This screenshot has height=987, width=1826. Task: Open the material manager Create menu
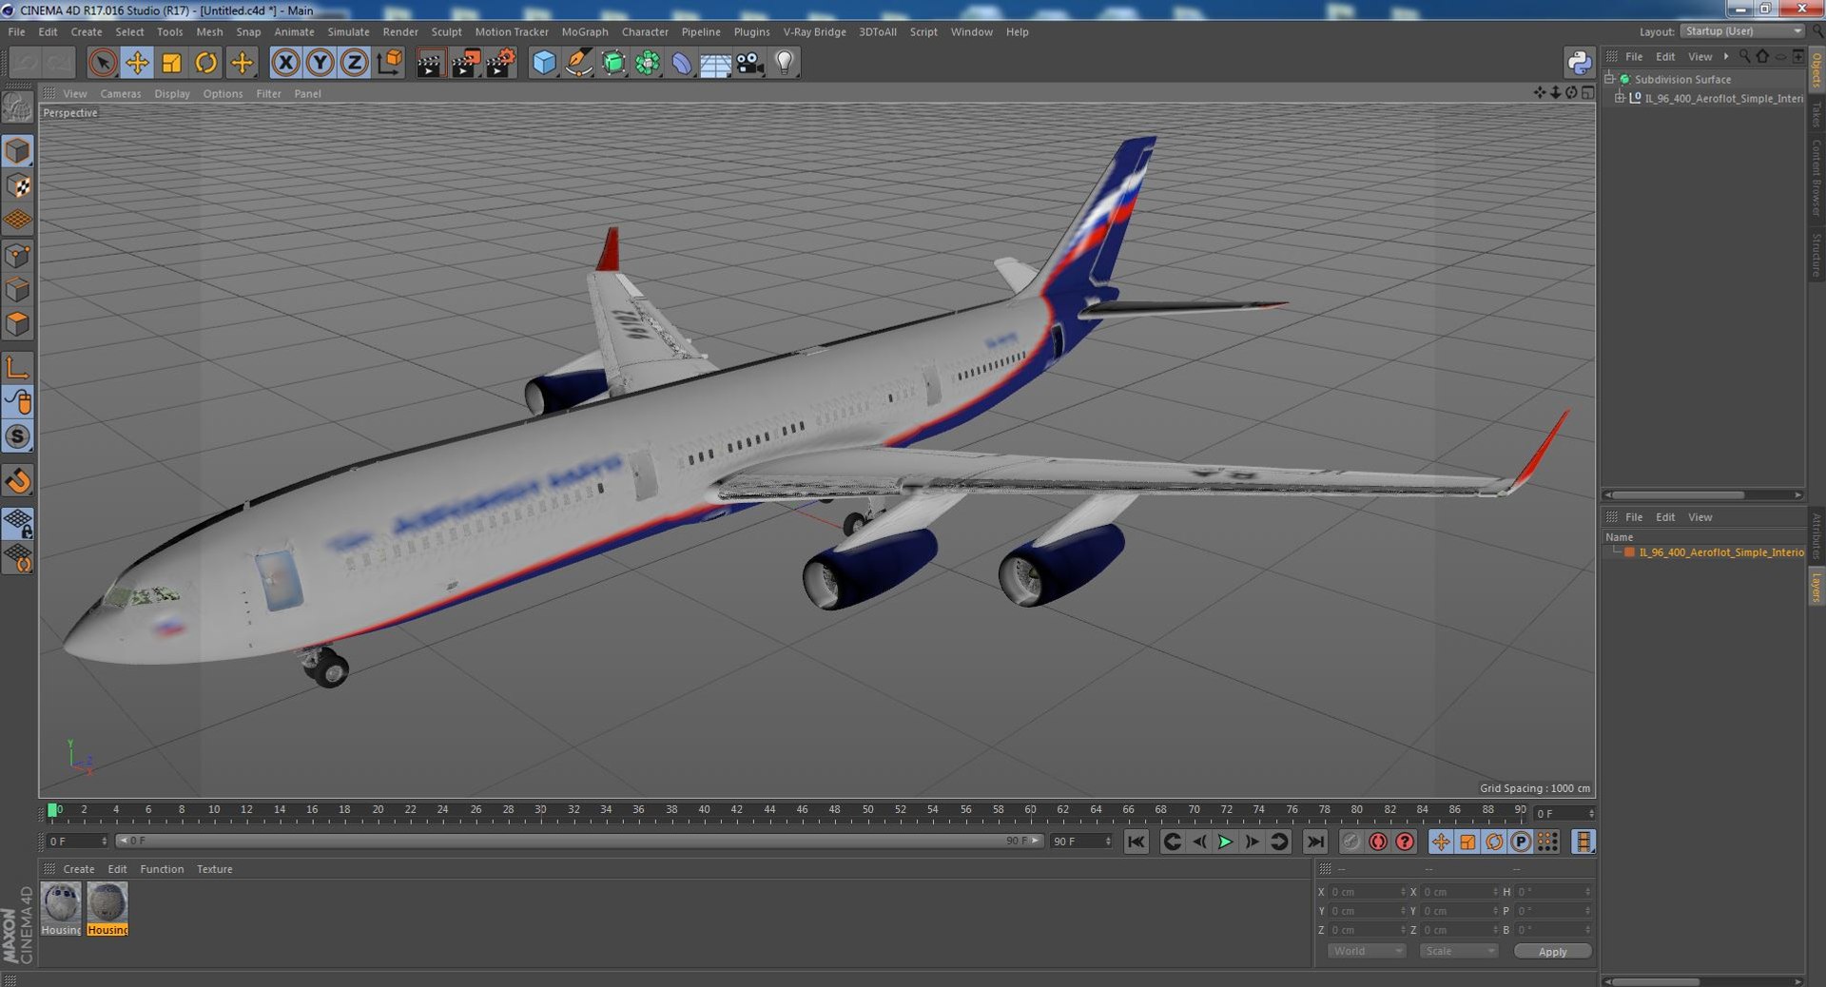tap(78, 869)
